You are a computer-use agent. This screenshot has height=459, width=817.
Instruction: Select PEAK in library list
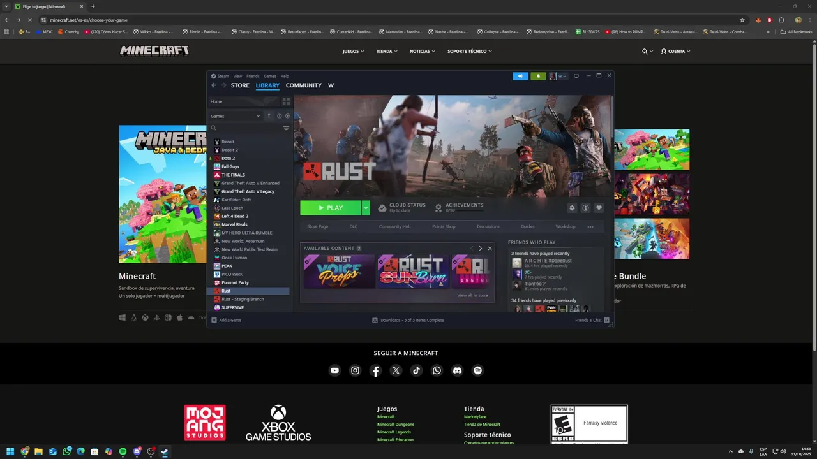tap(227, 266)
